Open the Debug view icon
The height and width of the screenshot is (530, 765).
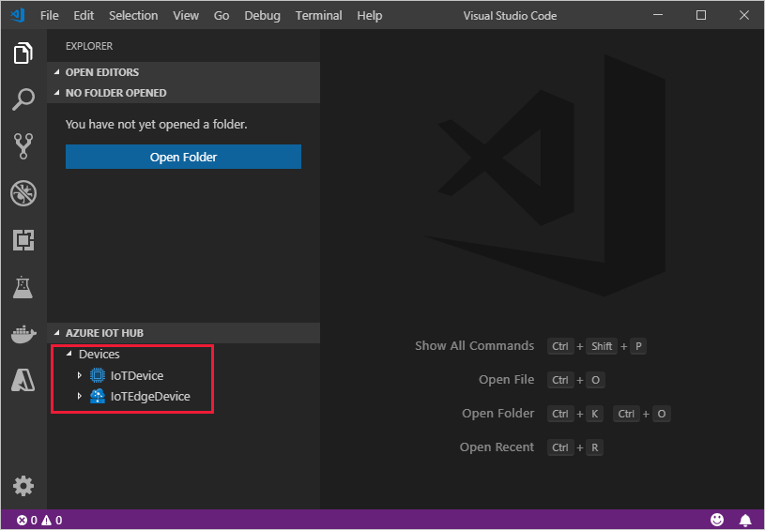click(23, 193)
